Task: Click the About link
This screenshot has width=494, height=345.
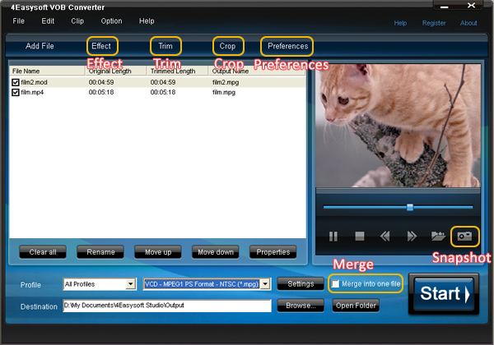Action: [x=468, y=23]
